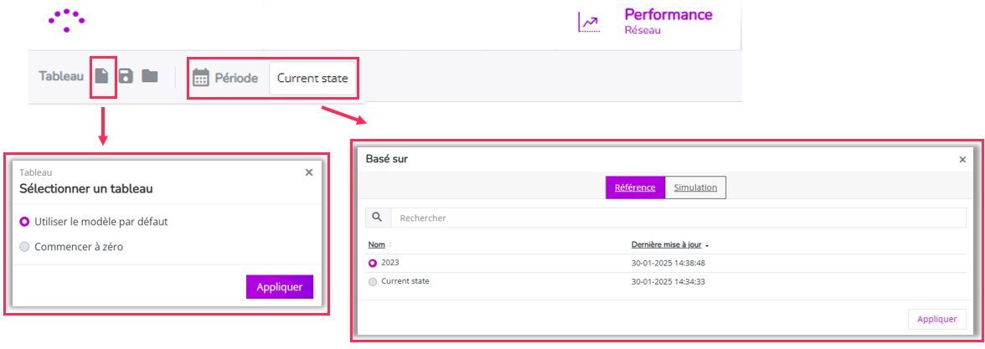
Task: Switch to the Simulation tab
Action: 695,187
